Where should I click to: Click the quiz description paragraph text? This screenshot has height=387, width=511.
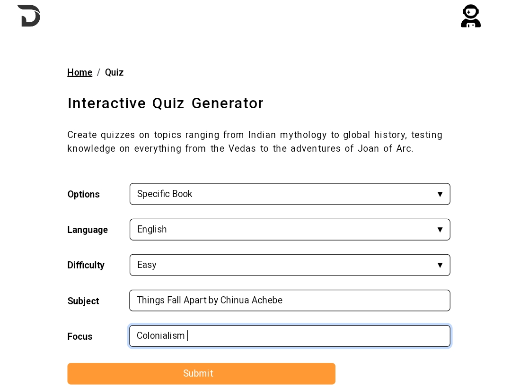click(x=255, y=142)
